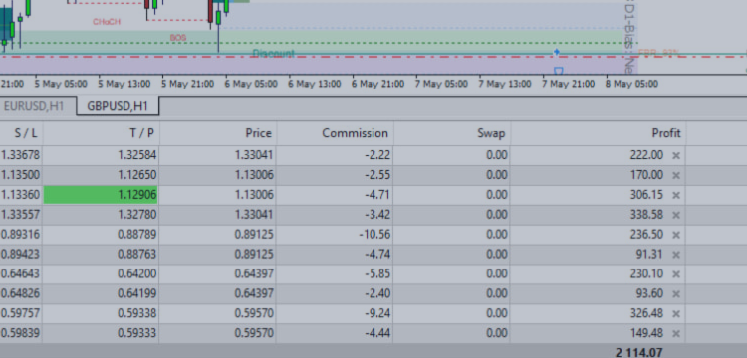Close the order showing 230.10 profit
The image size is (747, 358).
pos(676,274)
